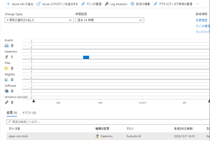This screenshot has width=210, height=141.
Task: Select the open-vm-tools resource row
Action: 108,136
